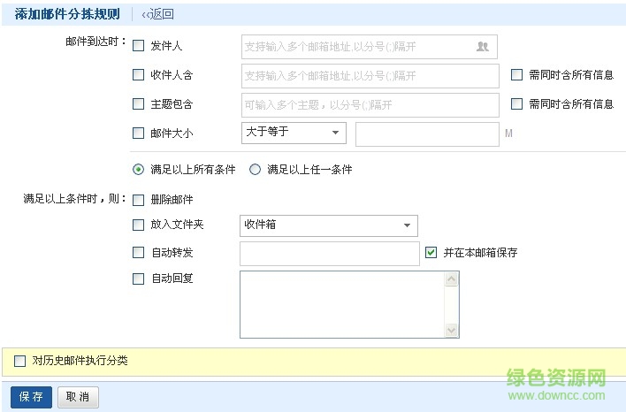Check 对历史邮件执行分类 option
Image resolution: width=626 pixels, height=412 pixels.
(x=19, y=361)
